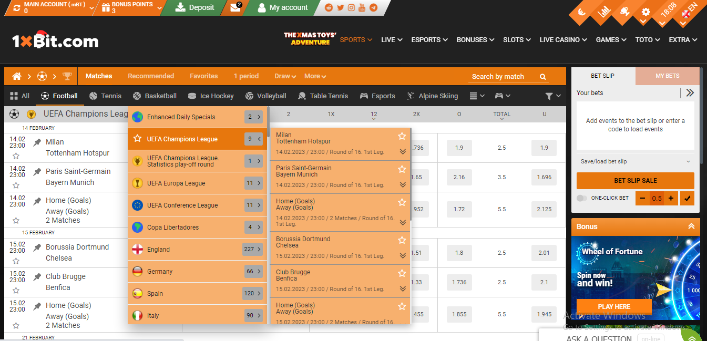707x341 pixels.
Task: Open 1xBit's Telegram channel icon
Action: tap(373, 8)
